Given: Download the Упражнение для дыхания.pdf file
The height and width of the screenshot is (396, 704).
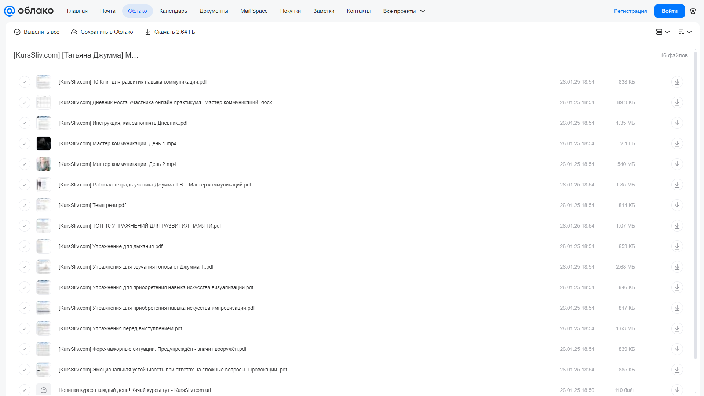Looking at the screenshot, I should (677, 246).
